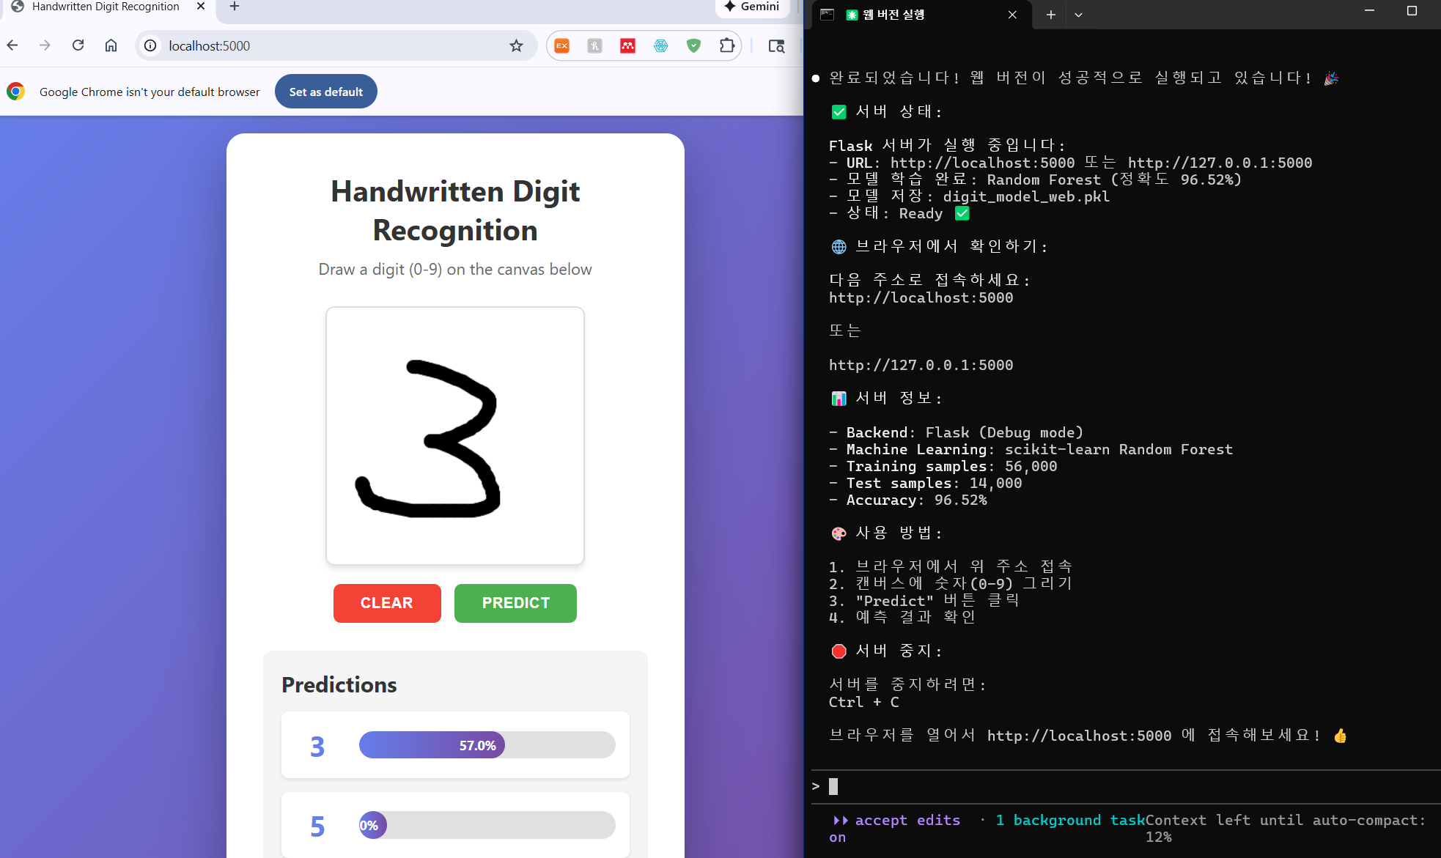Image resolution: width=1441 pixels, height=858 pixels.
Task: Click the teal spider web extension icon
Action: [x=660, y=45]
